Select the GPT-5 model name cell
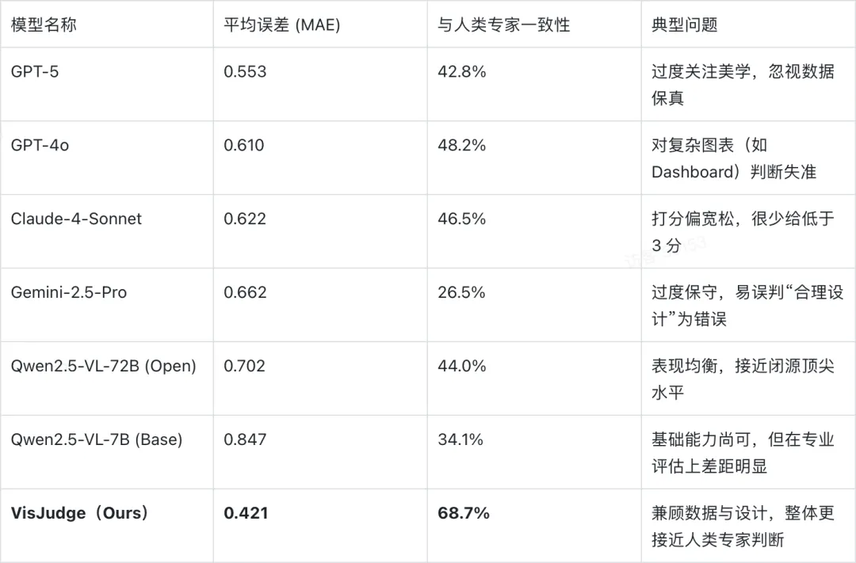Image resolution: width=856 pixels, height=563 pixels. pos(35,72)
